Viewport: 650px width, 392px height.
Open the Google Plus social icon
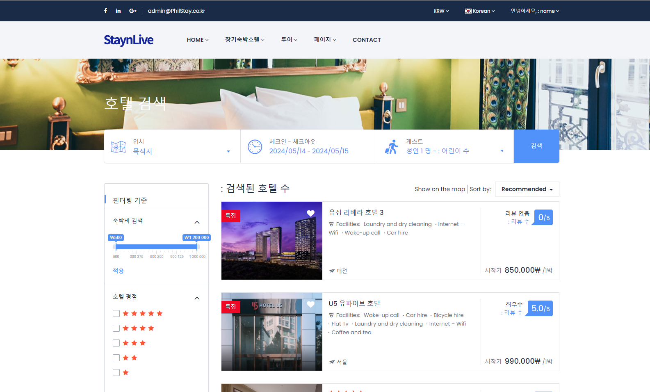pyautogui.click(x=132, y=11)
